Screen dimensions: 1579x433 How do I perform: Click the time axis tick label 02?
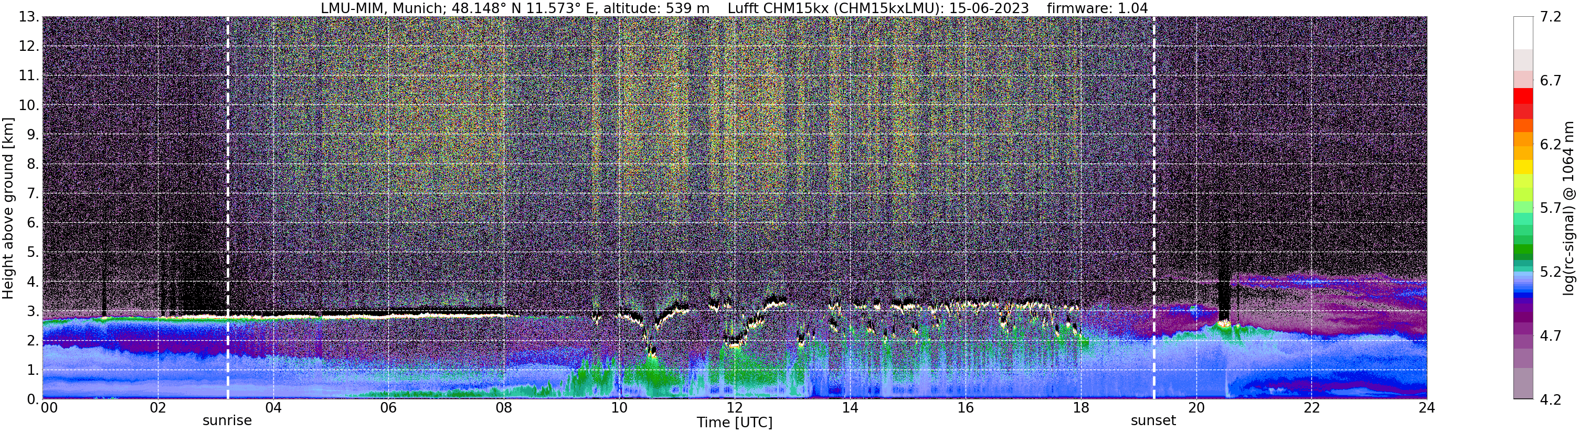tap(158, 408)
